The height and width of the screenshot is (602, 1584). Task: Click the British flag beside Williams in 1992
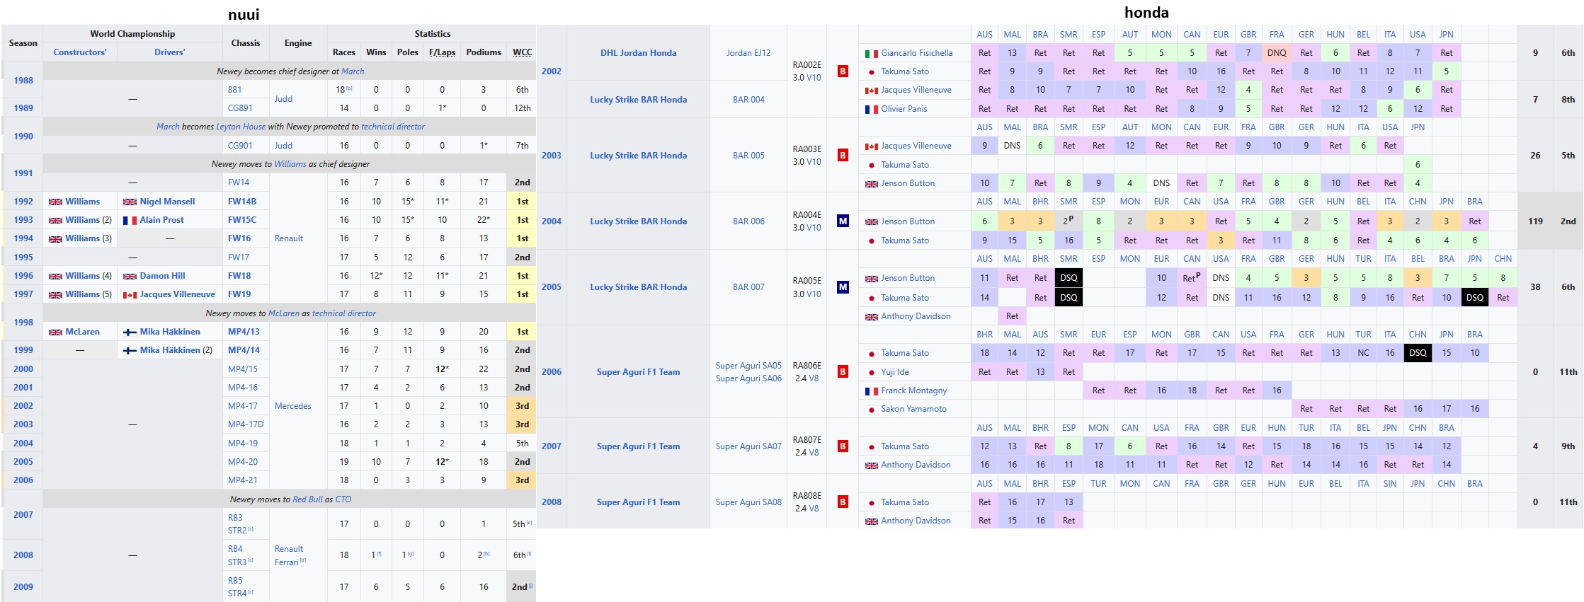(55, 202)
